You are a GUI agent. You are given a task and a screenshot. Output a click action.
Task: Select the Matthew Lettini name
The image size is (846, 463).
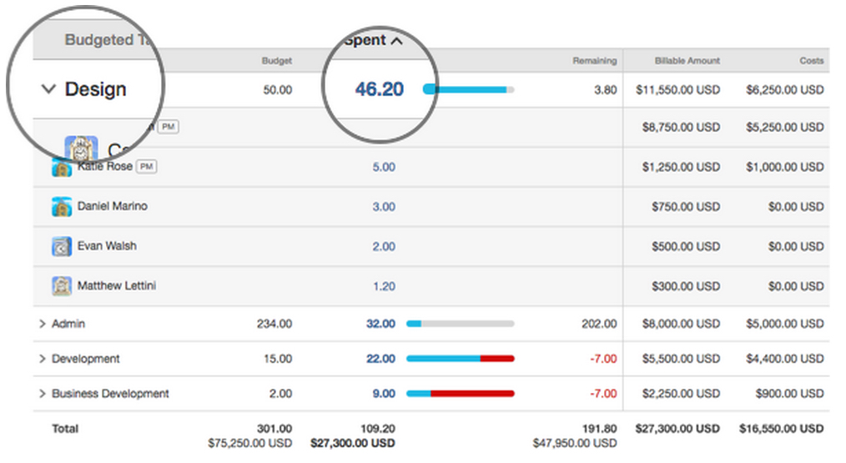tap(117, 286)
